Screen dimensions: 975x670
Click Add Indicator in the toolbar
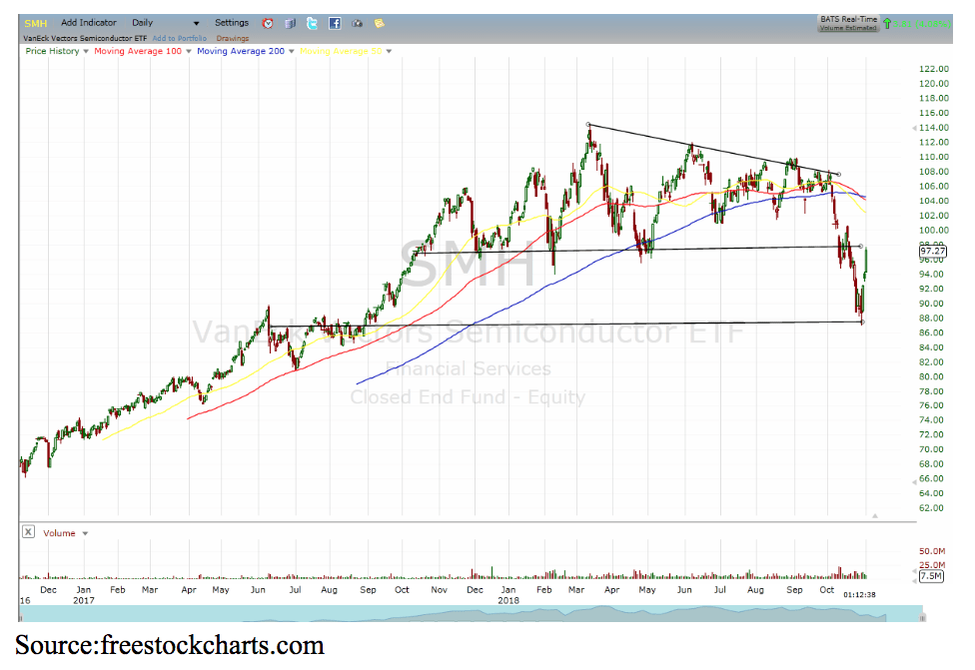point(88,23)
